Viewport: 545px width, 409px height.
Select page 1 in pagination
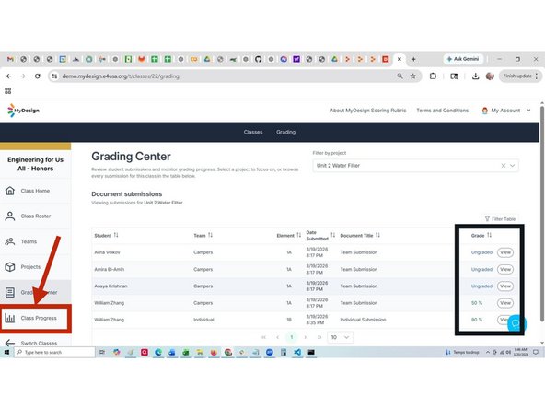292,337
